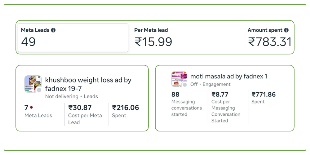Select the 49 Meta Leads count
The image size is (310, 155).
point(28,42)
